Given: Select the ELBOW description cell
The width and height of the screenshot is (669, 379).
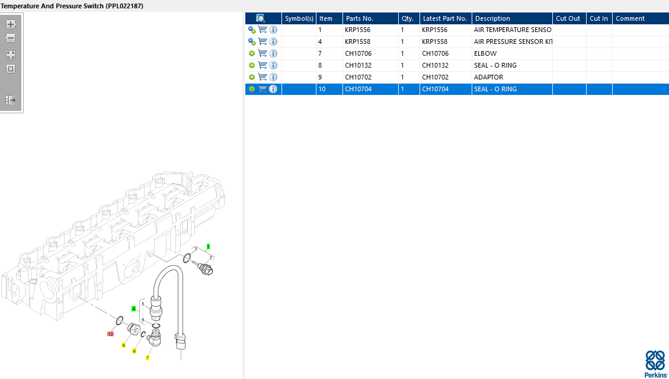Looking at the screenshot, I should coord(512,53).
